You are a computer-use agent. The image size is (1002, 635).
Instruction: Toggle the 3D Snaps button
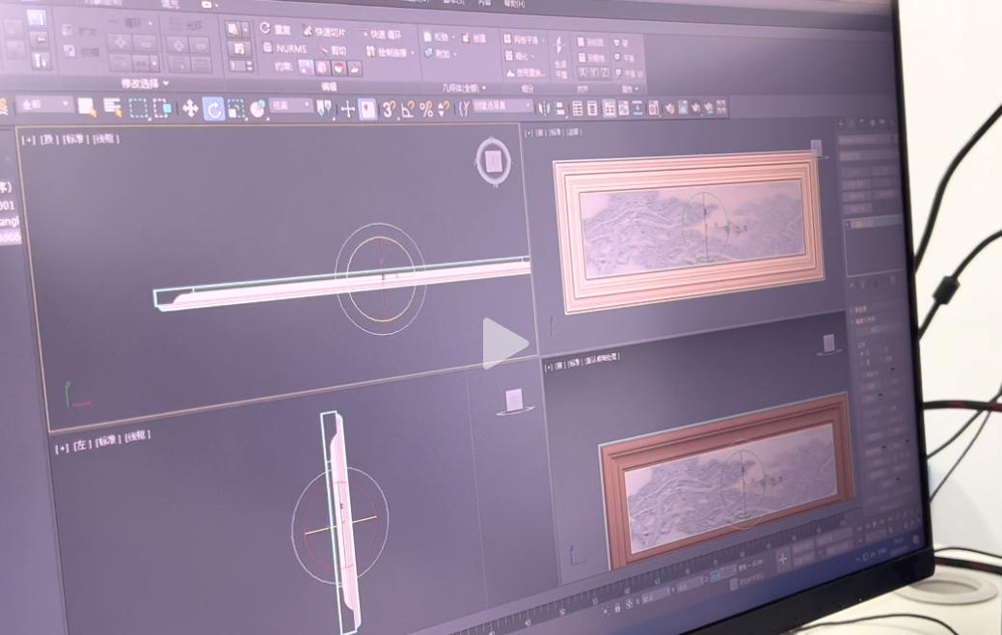click(x=389, y=110)
